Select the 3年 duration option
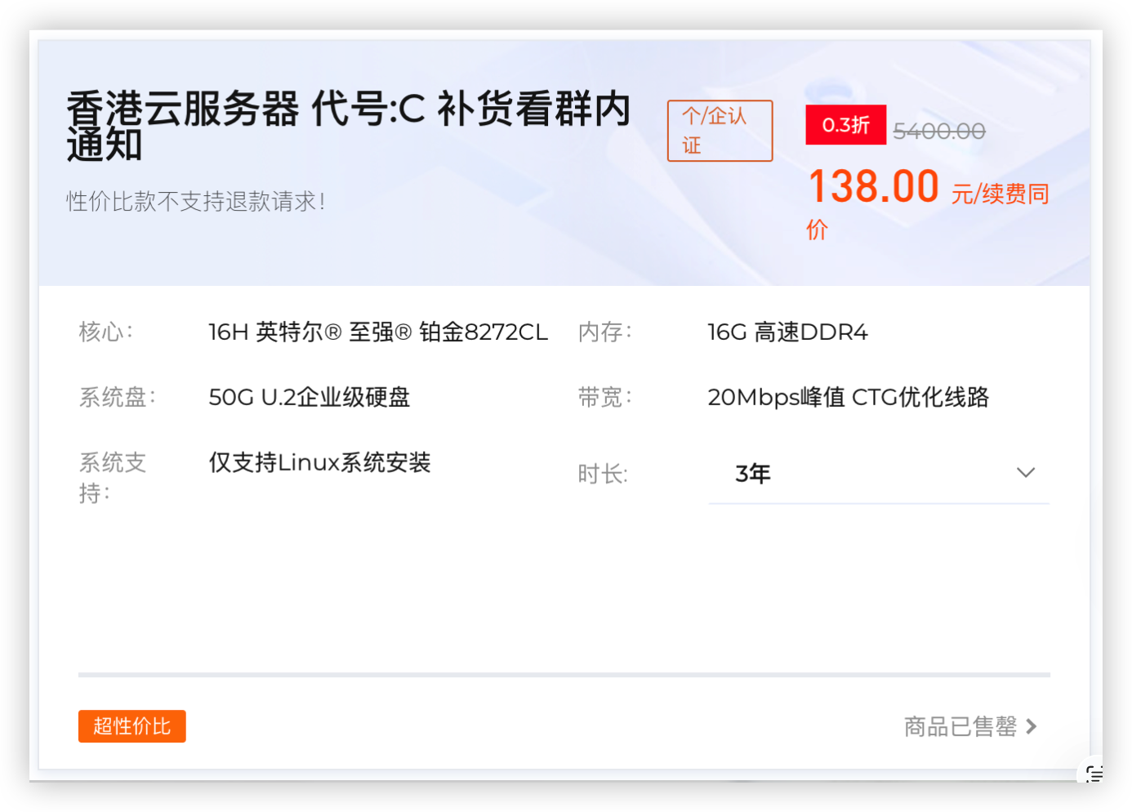This screenshot has width=1132, height=812. coord(751,473)
